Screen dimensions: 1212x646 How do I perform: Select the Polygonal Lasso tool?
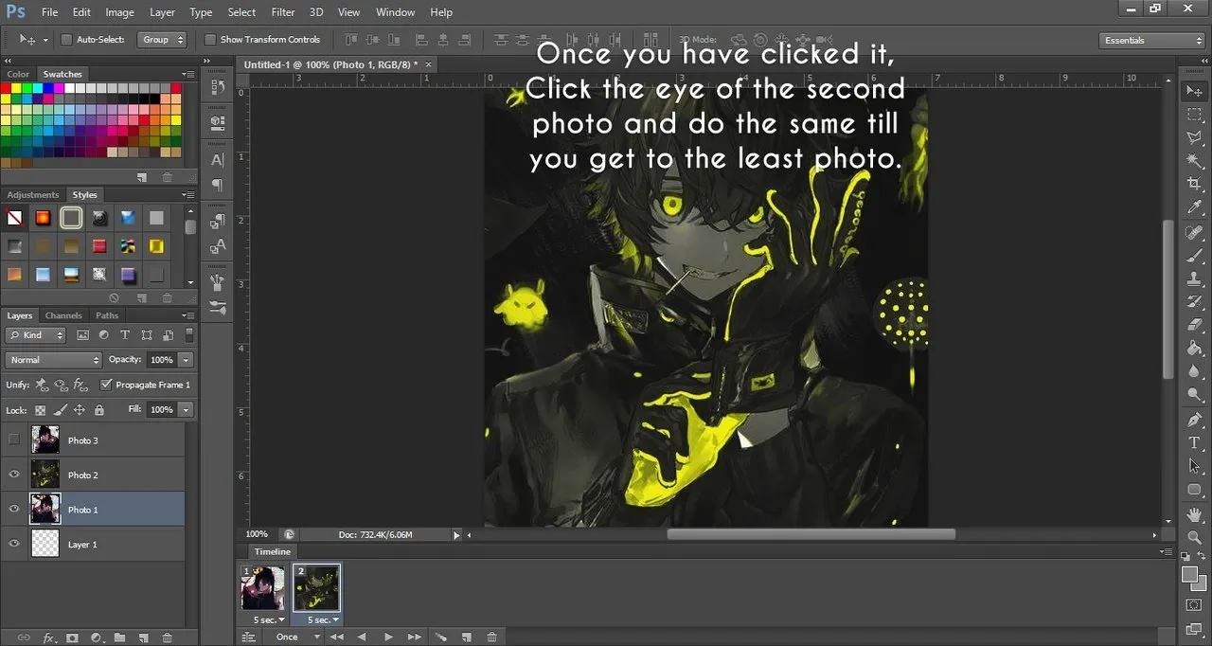pyautogui.click(x=1194, y=138)
